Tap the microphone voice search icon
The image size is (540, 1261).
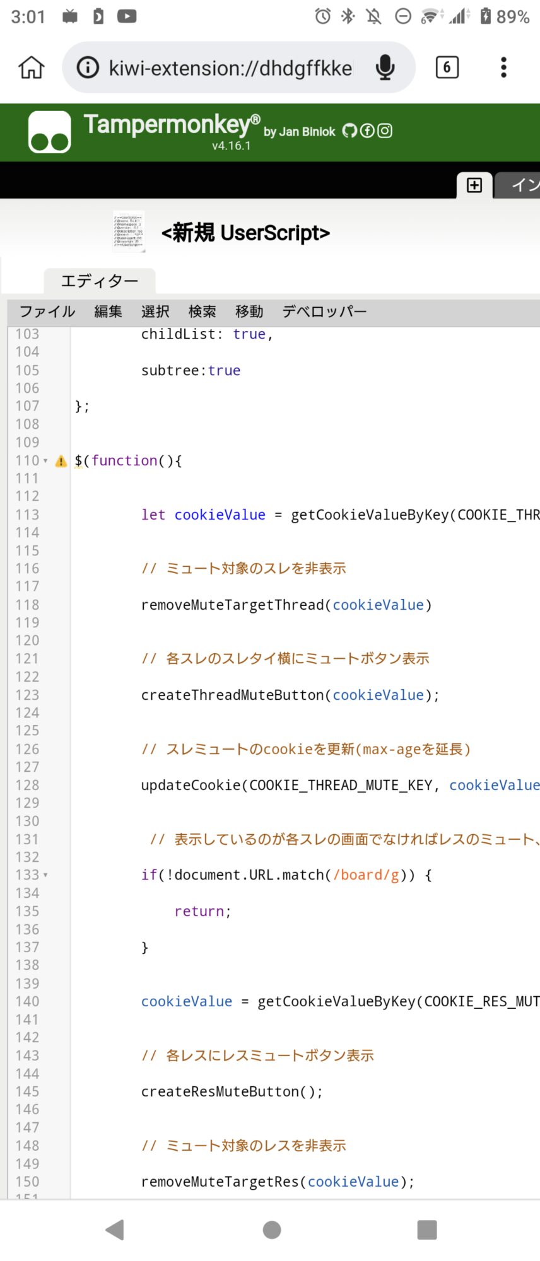click(385, 67)
